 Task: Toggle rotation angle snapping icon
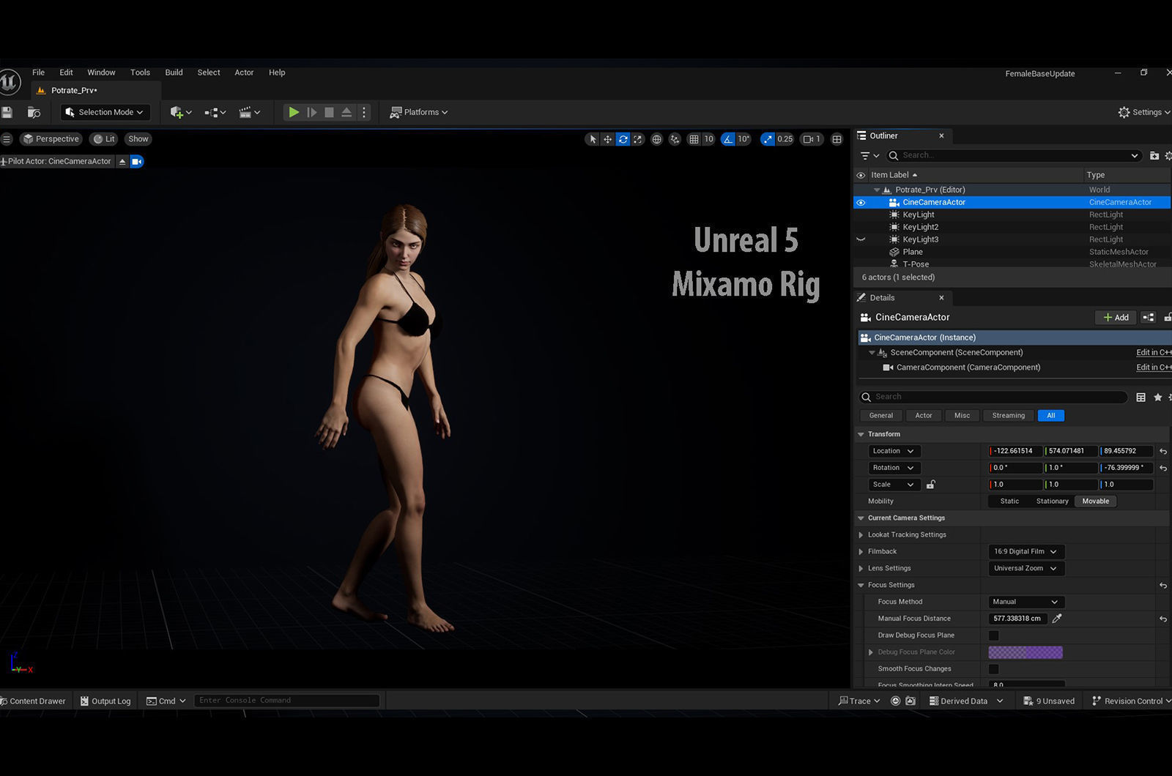click(727, 139)
